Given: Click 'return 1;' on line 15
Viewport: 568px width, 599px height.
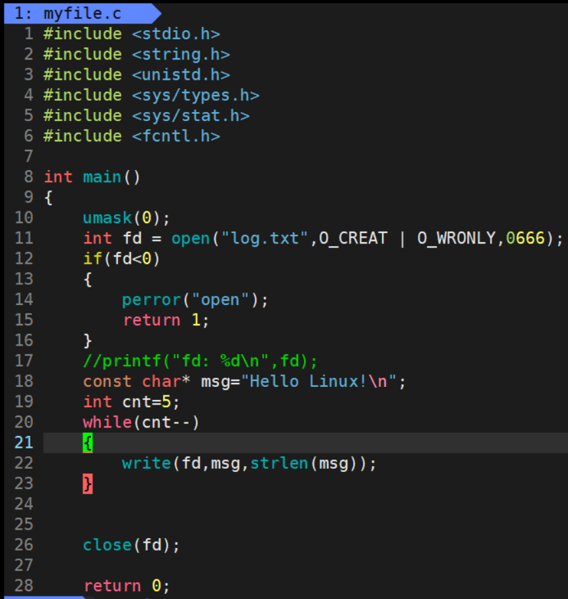Looking at the screenshot, I should [x=166, y=320].
